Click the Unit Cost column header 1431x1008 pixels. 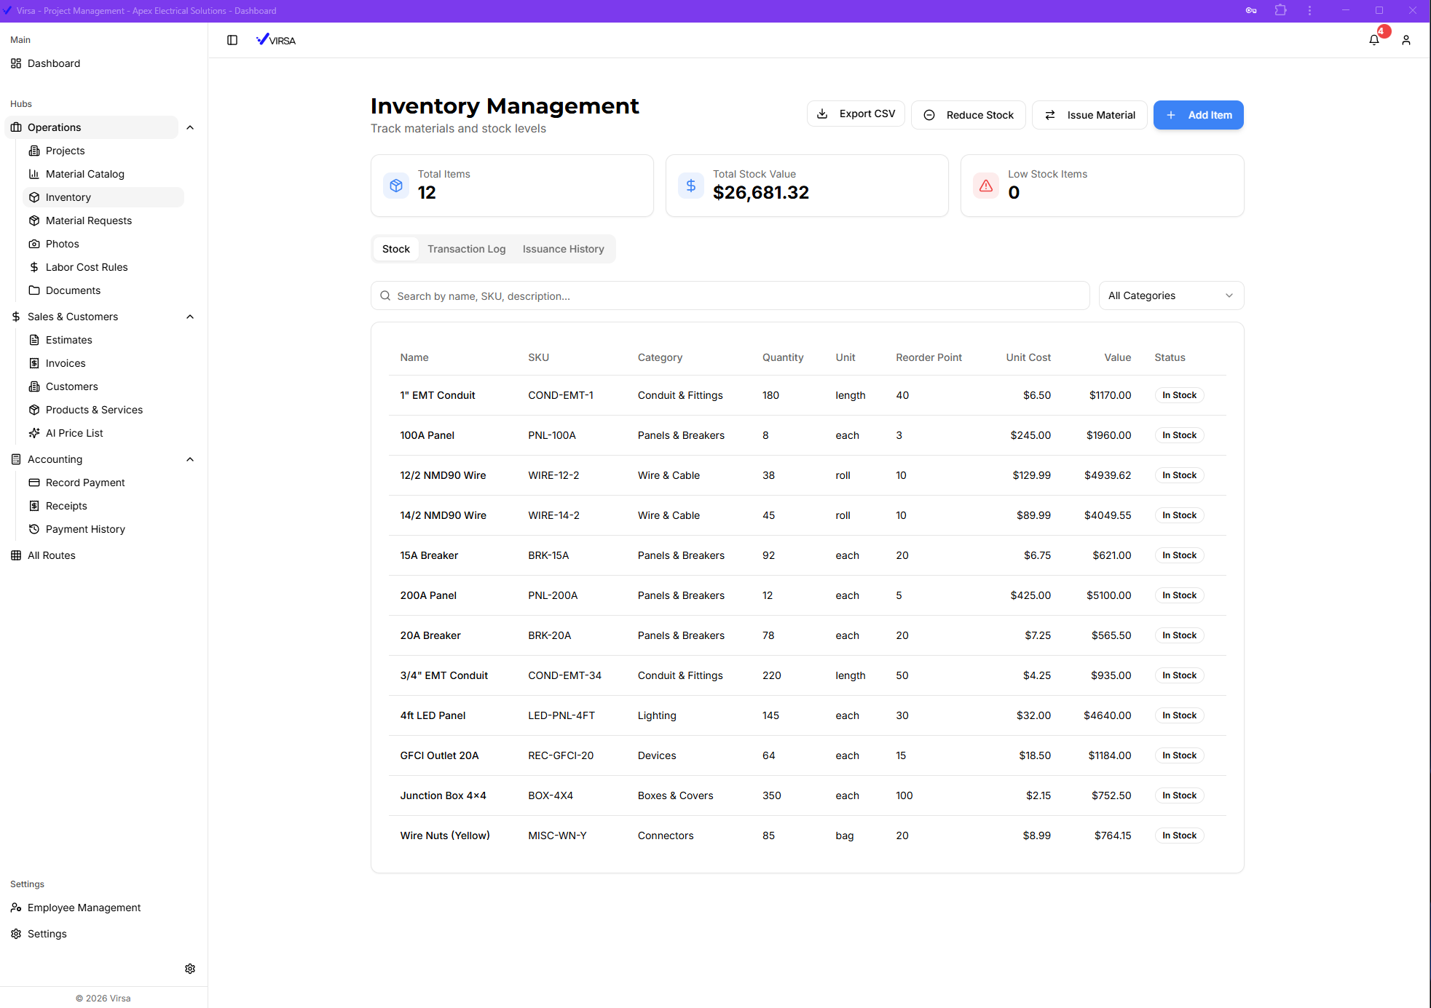coord(1028,357)
